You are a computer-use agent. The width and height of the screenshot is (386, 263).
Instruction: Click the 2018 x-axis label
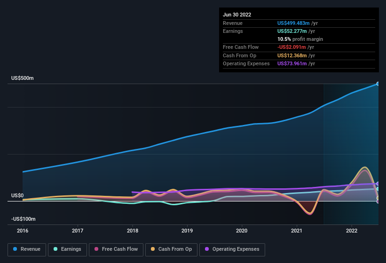[x=133, y=231]
